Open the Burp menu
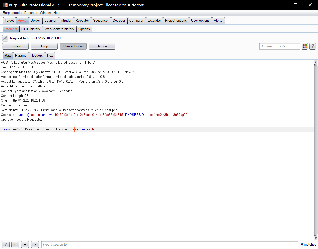Viewport: 318px width, 249px height. click(x=6, y=13)
